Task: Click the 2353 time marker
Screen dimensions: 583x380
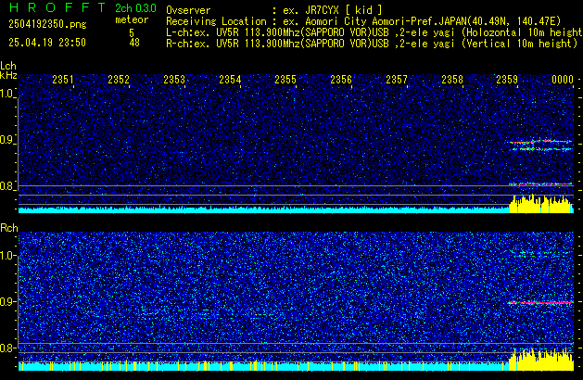Action: pos(174,80)
